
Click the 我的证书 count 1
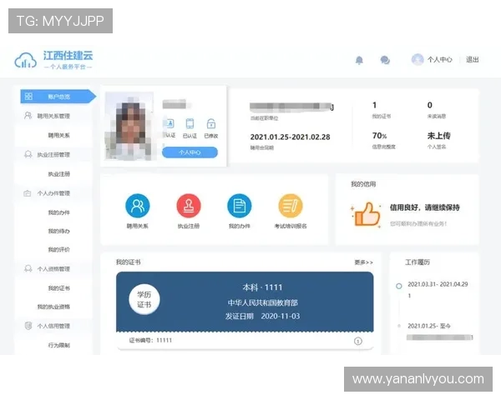[x=374, y=105]
